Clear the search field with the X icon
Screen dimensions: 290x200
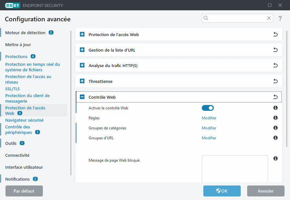coord(269,18)
